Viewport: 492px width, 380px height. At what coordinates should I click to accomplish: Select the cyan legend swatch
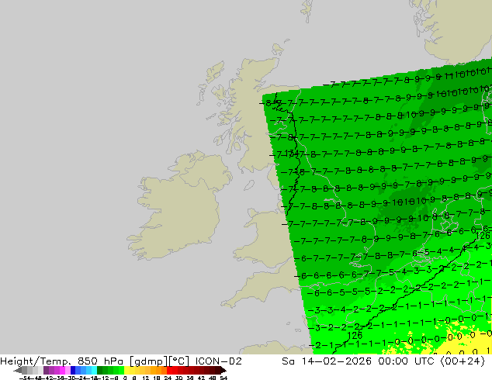[x=94, y=370]
